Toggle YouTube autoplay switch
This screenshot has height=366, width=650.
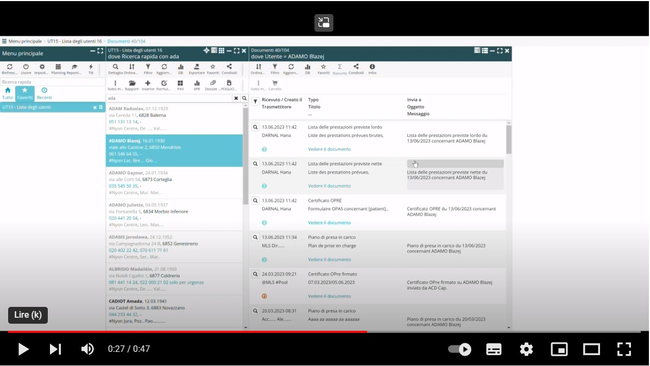459,349
